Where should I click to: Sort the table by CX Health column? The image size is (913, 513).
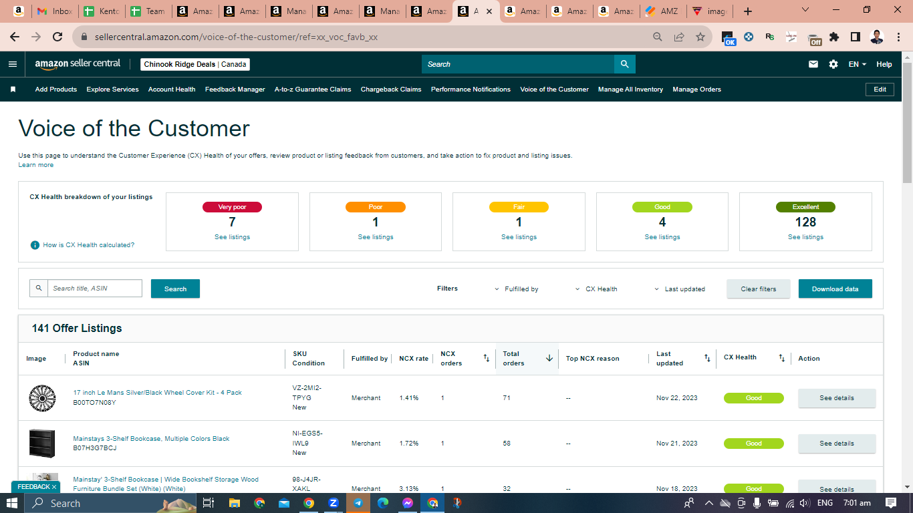pos(781,359)
